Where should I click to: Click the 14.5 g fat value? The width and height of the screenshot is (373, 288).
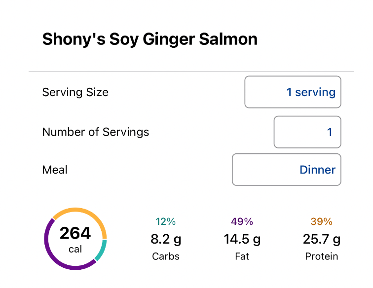[x=242, y=240]
